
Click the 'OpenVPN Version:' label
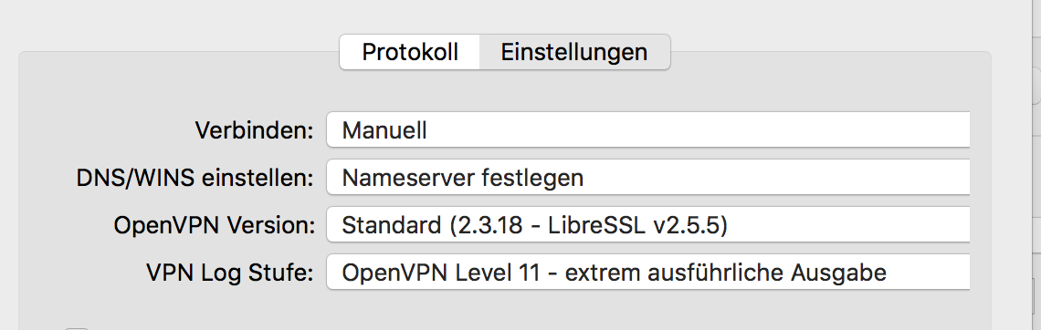click(215, 225)
